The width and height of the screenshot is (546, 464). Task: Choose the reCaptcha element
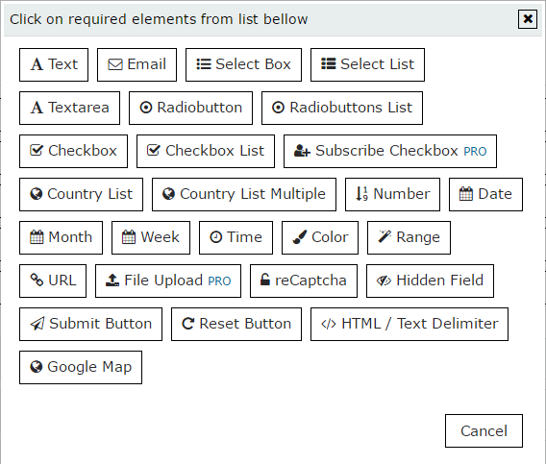tap(304, 281)
